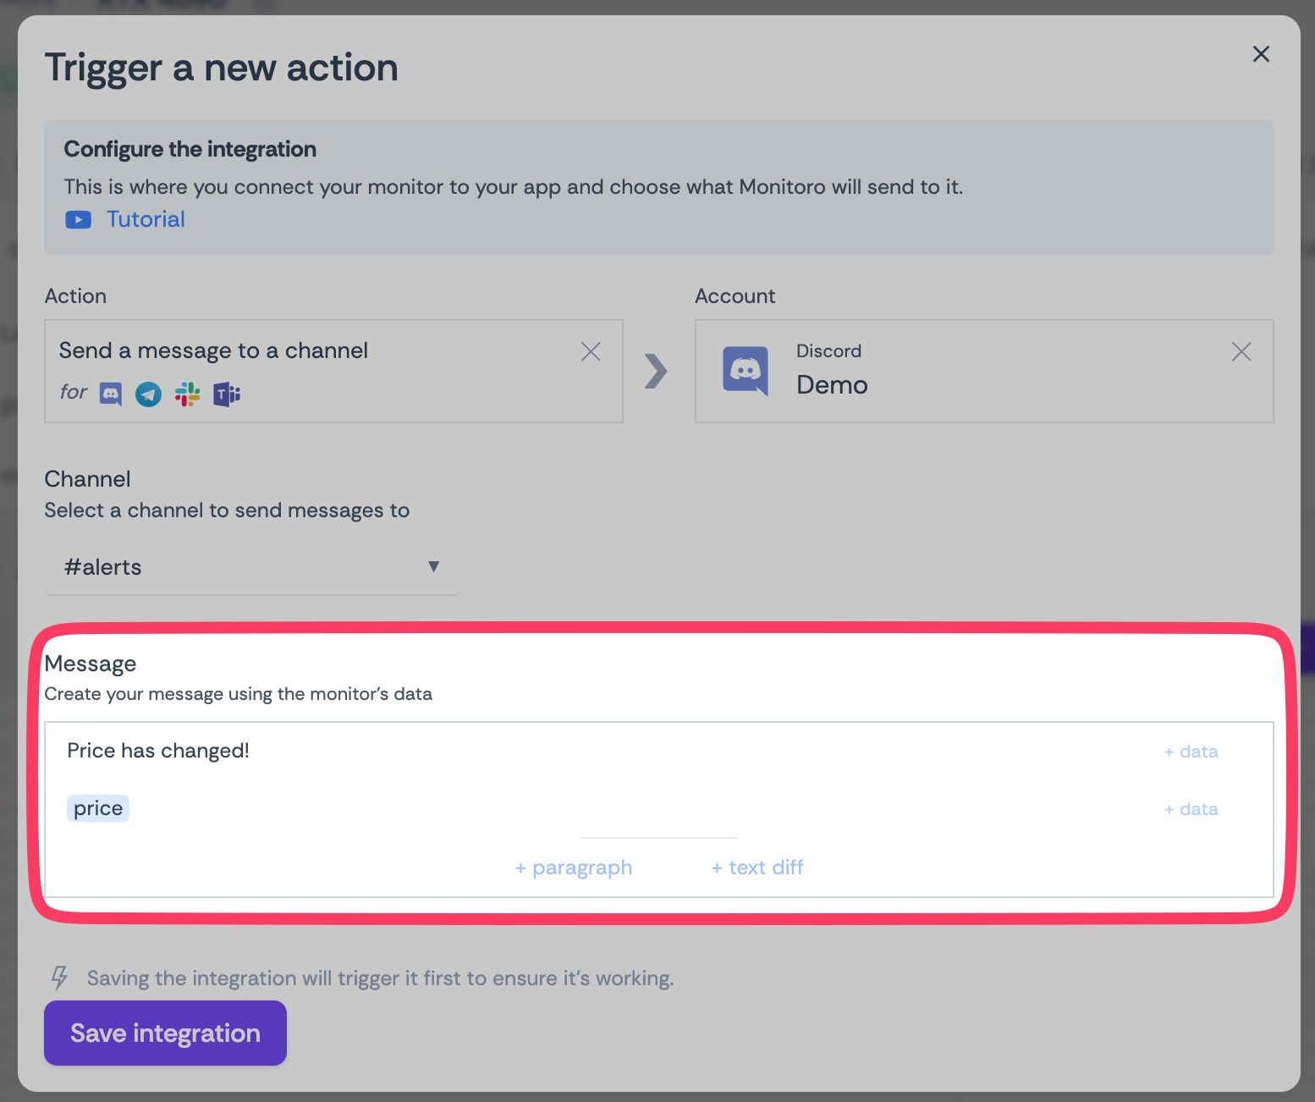
Task: Click the Discord icon under the action name
Action: click(111, 394)
